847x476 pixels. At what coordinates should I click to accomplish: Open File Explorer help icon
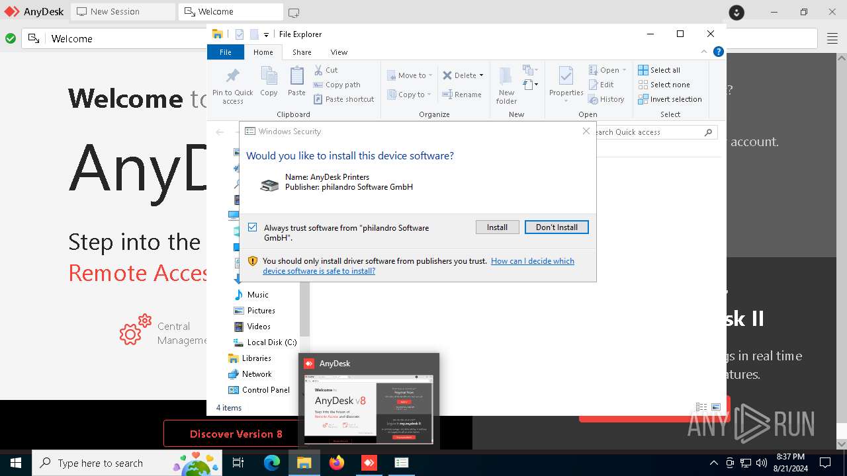point(718,52)
